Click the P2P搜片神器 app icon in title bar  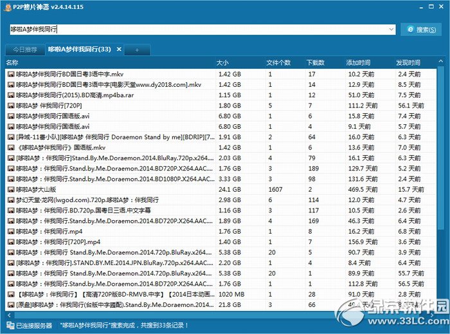click(x=8, y=7)
